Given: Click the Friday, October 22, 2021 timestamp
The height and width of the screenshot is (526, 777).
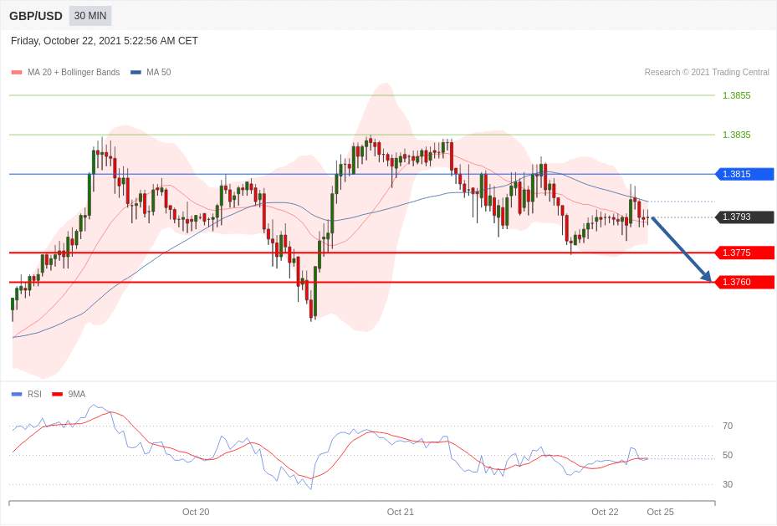Looking at the screenshot, I should [104, 41].
